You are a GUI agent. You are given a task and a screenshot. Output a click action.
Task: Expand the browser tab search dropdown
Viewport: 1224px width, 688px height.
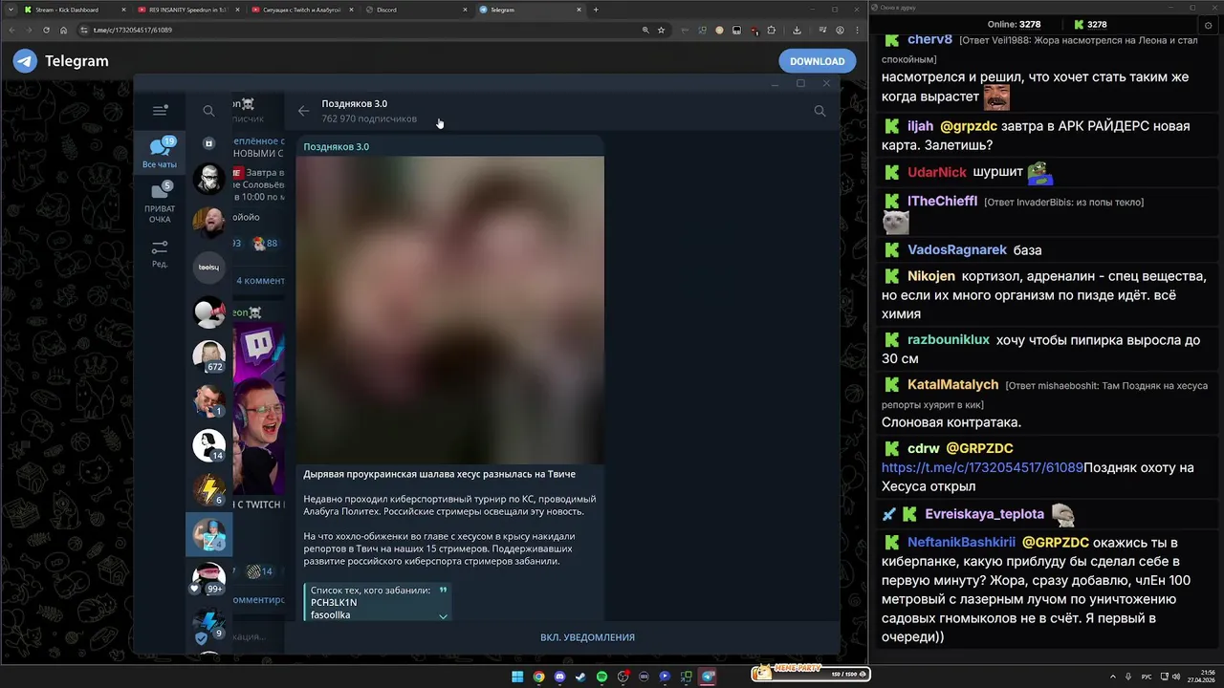[9, 10]
